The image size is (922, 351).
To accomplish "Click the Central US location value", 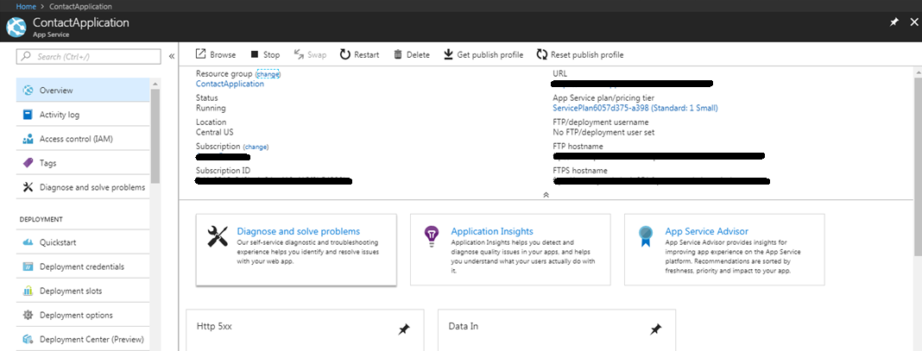I will tap(215, 133).
